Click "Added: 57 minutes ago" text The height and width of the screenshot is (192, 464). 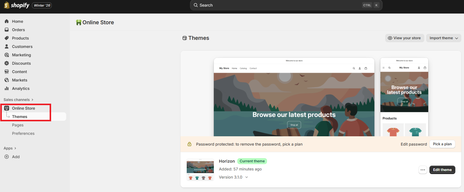click(x=240, y=169)
